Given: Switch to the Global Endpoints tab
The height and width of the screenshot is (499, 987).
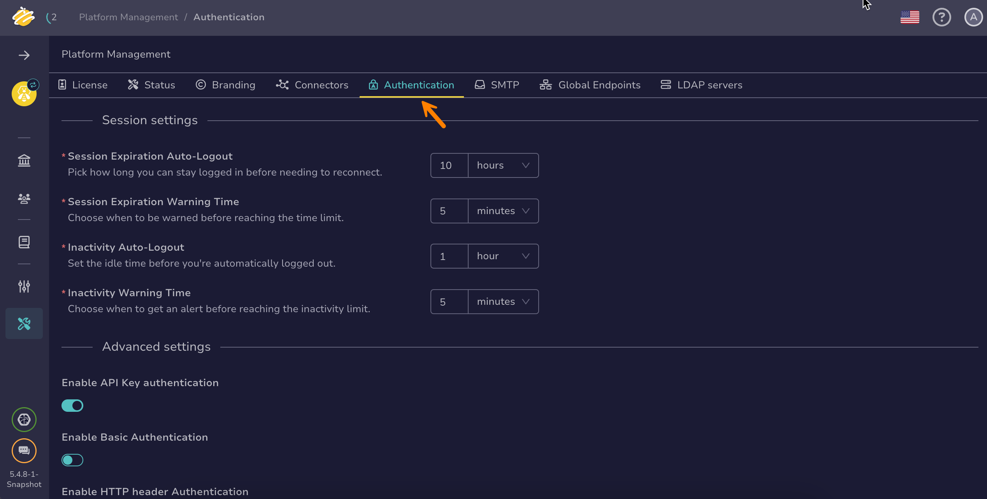Looking at the screenshot, I should point(590,85).
